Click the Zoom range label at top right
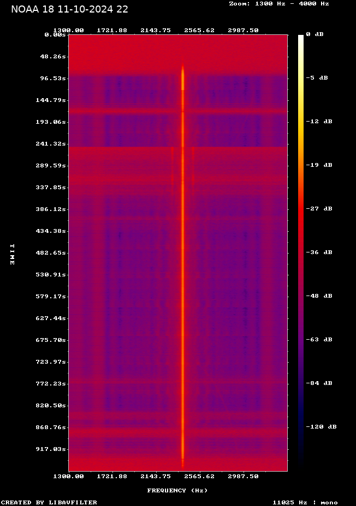The height and width of the screenshot is (506, 356). [x=278, y=3]
